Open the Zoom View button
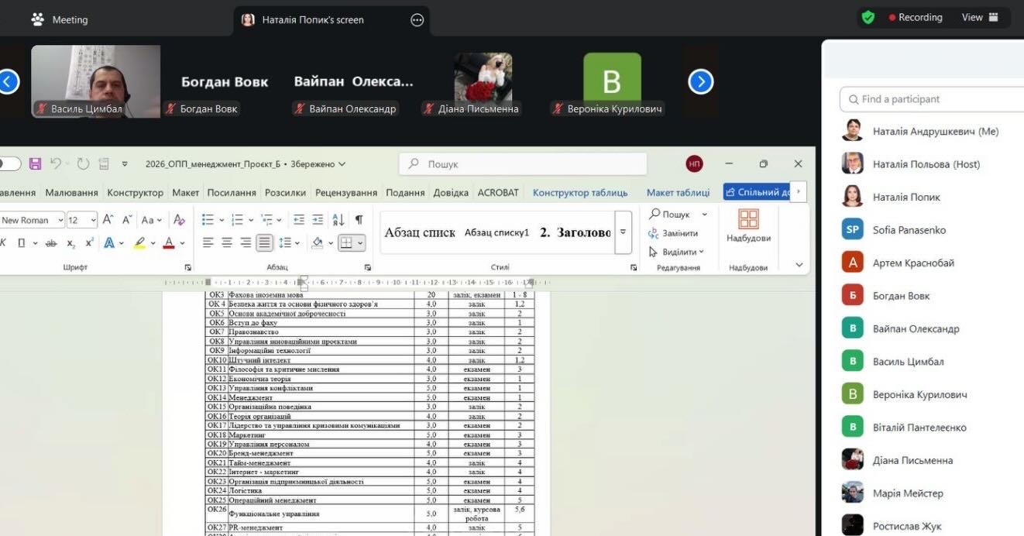The width and height of the screenshot is (1024, 536). [x=980, y=18]
